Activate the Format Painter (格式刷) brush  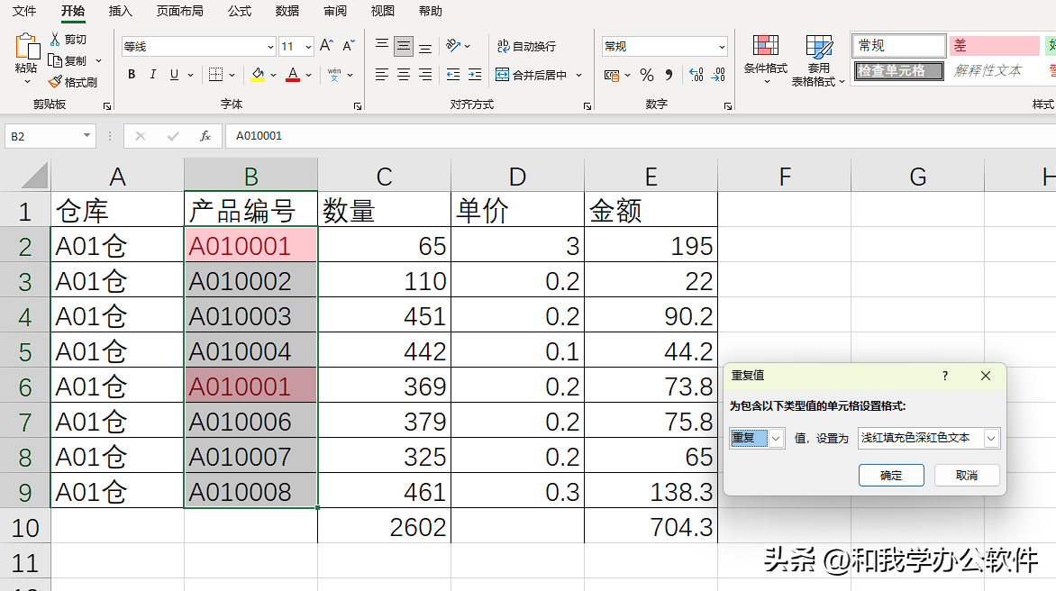tap(55, 82)
